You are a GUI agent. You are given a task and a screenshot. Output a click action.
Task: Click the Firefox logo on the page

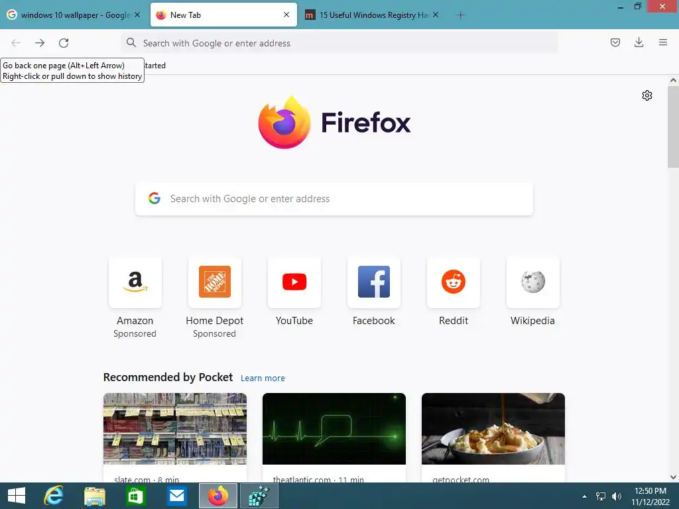pyautogui.click(x=284, y=123)
